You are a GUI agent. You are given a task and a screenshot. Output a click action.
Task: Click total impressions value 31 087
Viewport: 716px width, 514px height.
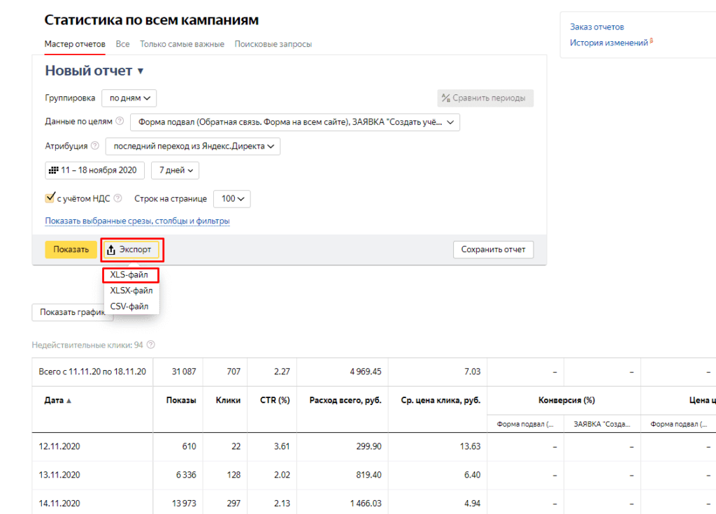[x=184, y=372]
